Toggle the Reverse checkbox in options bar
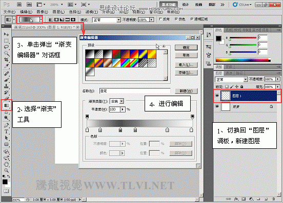Image resolution: width=283 pixels, height=203 pixels. point(160,19)
